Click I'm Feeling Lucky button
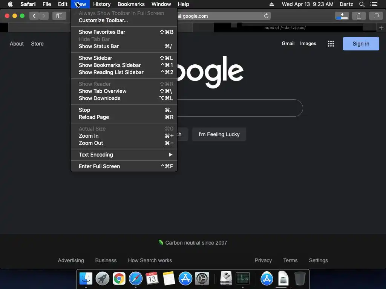386x289 pixels. point(219,134)
